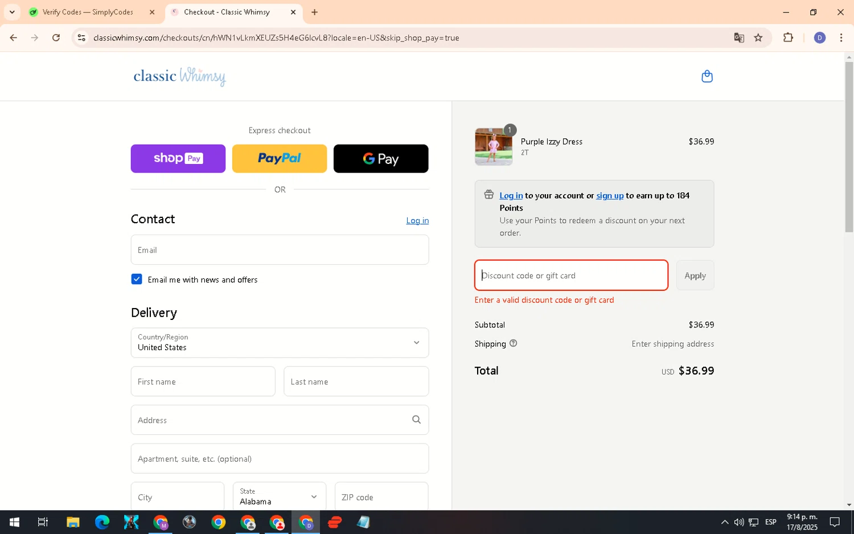
Task: Go back with the browser back arrow
Action: pyautogui.click(x=13, y=38)
